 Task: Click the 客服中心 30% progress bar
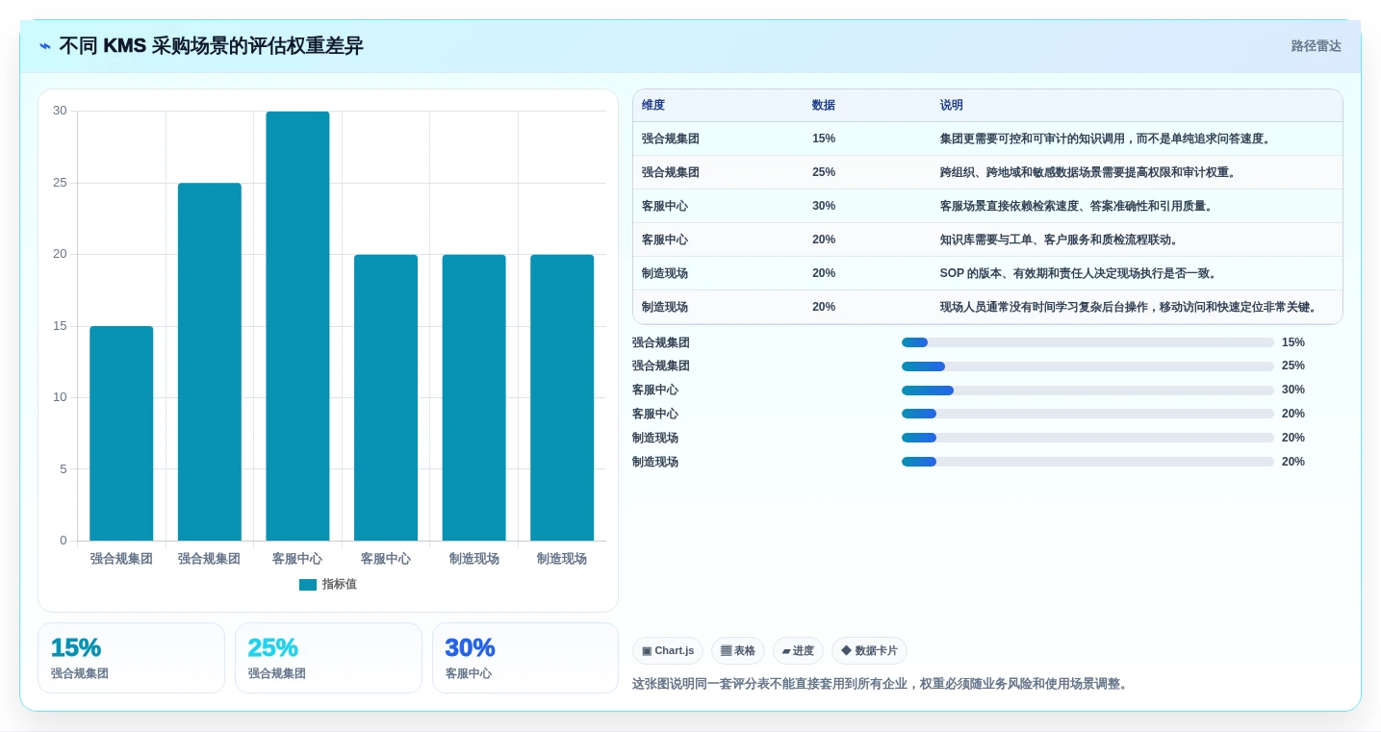coord(1087,391)
